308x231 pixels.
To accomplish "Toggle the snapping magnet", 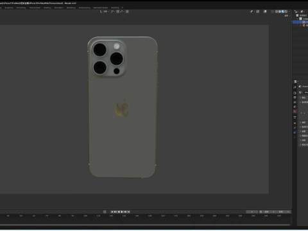I will pyautogui.click(x=118, y=12).
